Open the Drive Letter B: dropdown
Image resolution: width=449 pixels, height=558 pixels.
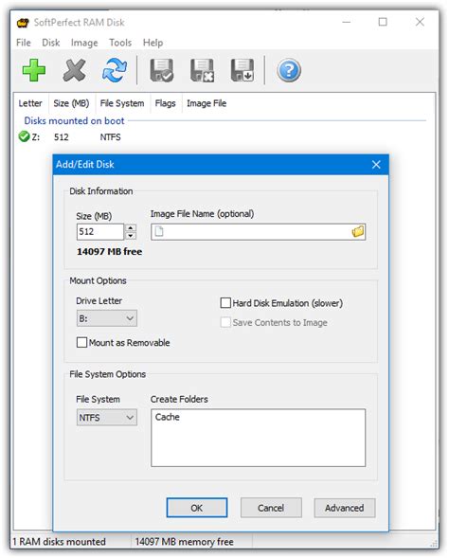107,318
